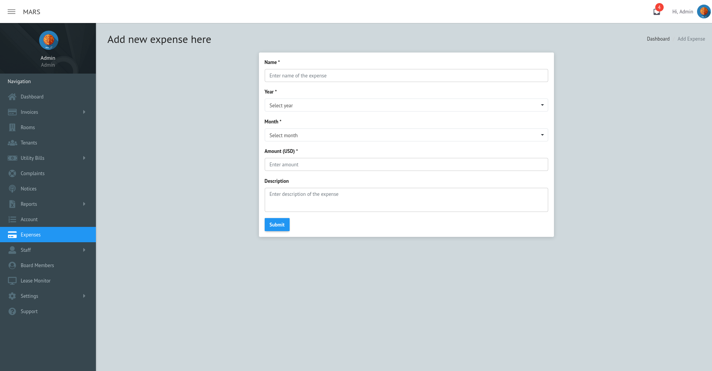Open the Tenants section icon
The height and width of the screenshot is (371, 712).
[x=12, y=143]
